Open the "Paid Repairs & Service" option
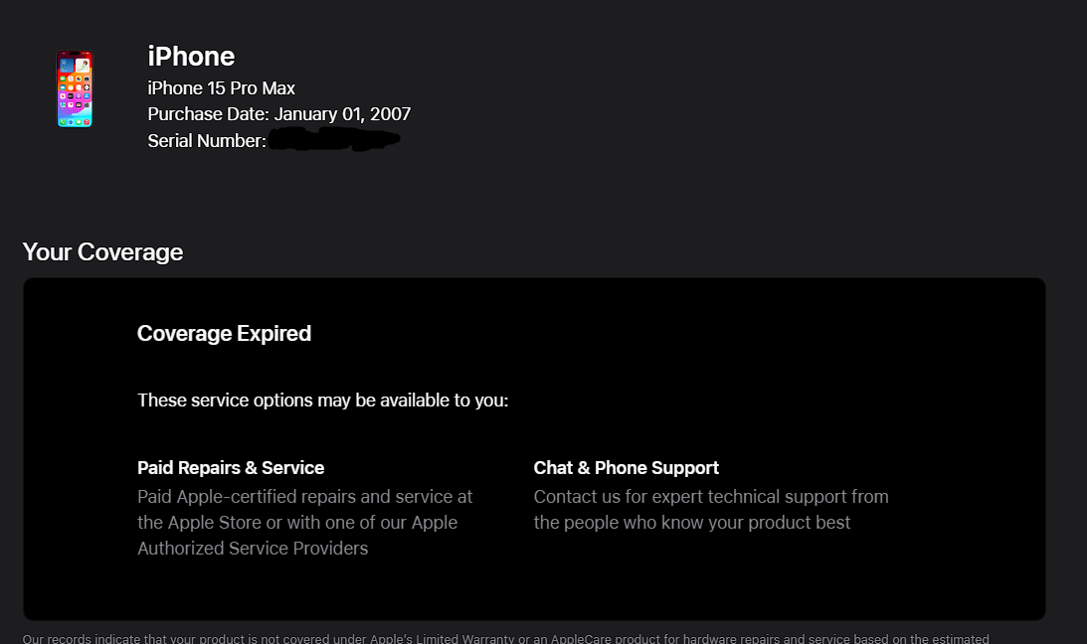Screen dimensions: 1087x644 coord(231,468)
